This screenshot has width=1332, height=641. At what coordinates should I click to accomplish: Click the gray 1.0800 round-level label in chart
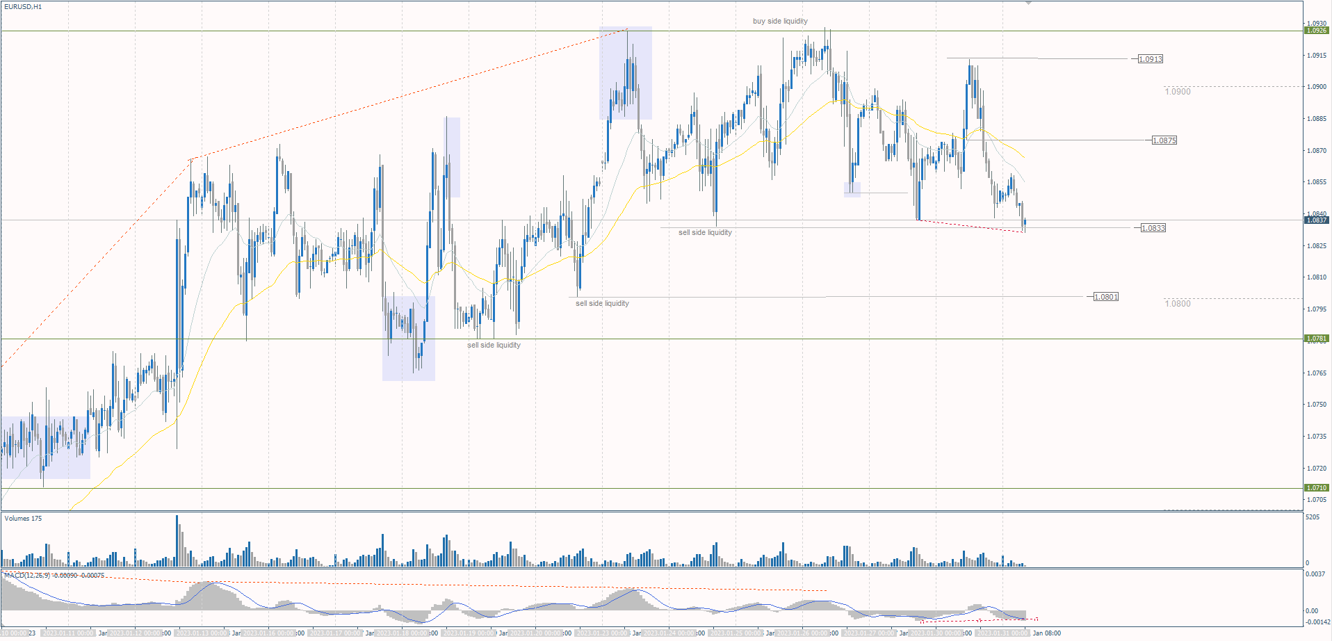1178,304
